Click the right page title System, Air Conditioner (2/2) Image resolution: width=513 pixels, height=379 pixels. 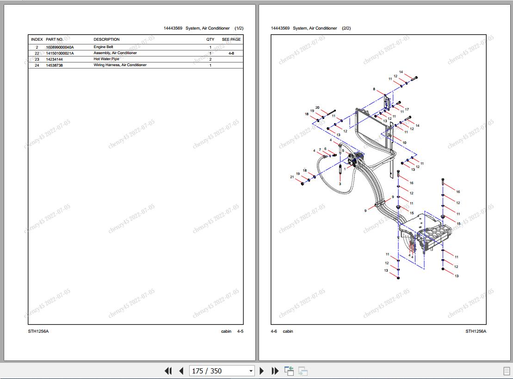(x=310, y=28)
